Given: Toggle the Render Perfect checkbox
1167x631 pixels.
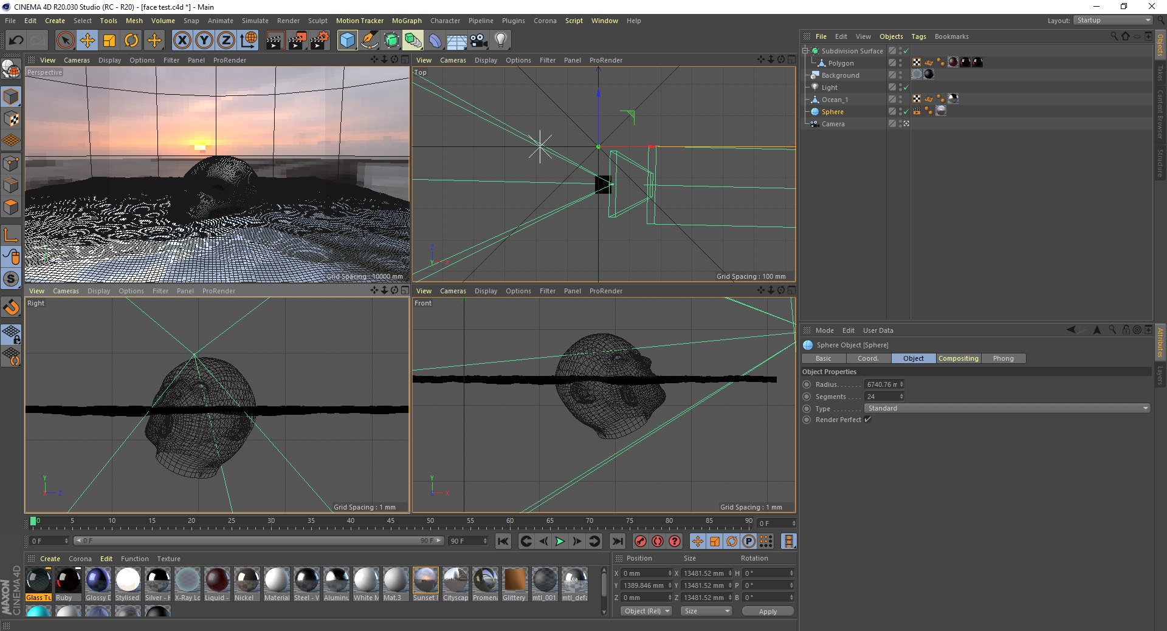Looking at the screenshot, I should tap(868, 420).
